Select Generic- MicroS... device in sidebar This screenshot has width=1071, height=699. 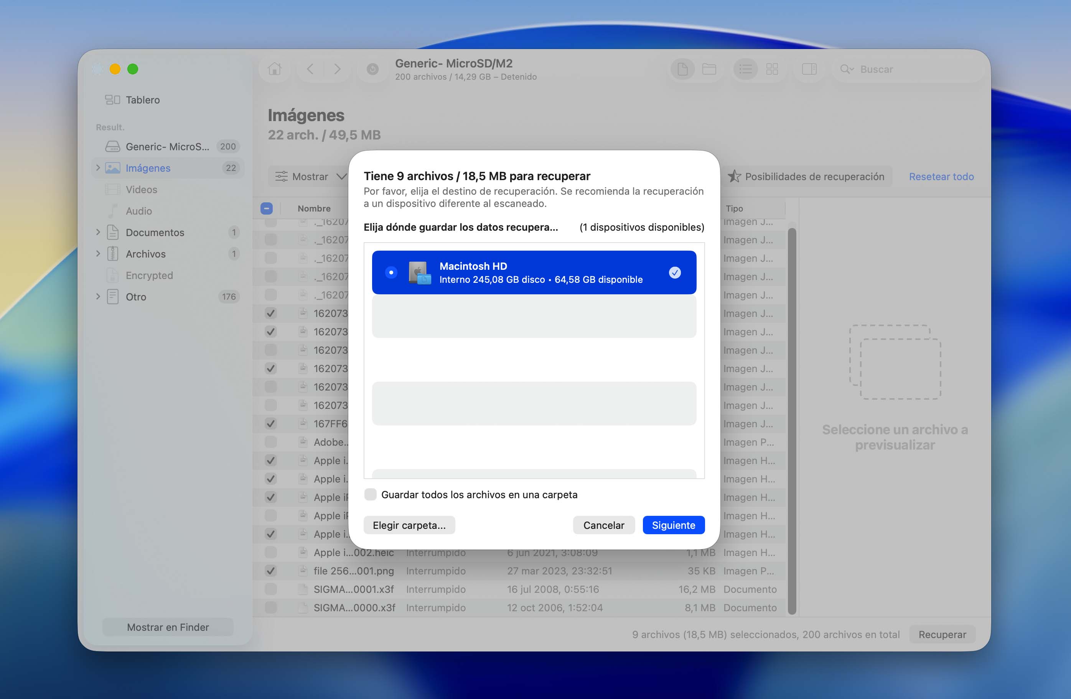pyautogui.click(x=167, y=146)
